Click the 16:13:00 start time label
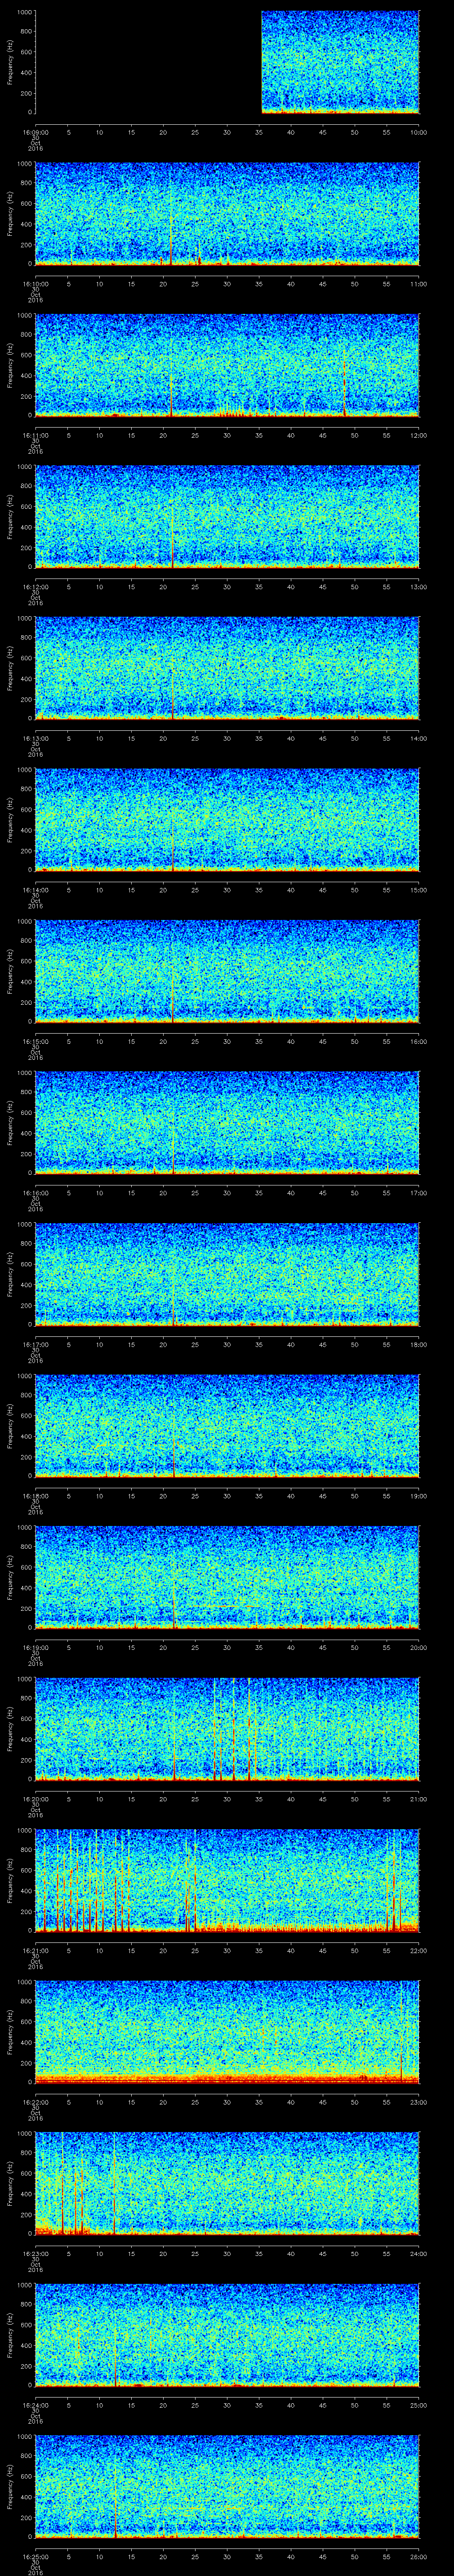The width and height of the screenshot is (454, 2576). (x=35, y=738)
